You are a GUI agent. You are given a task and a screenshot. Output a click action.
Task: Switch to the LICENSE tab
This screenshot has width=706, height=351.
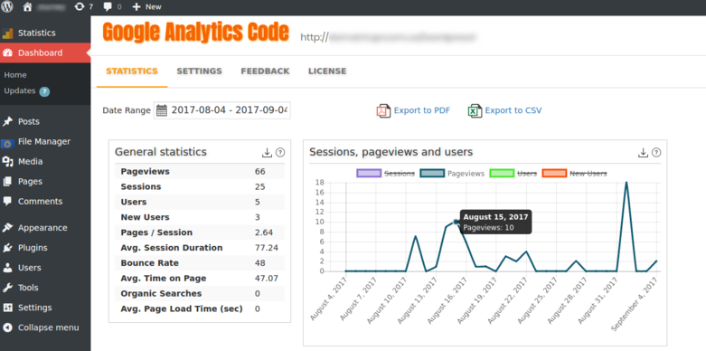[327, 71]
